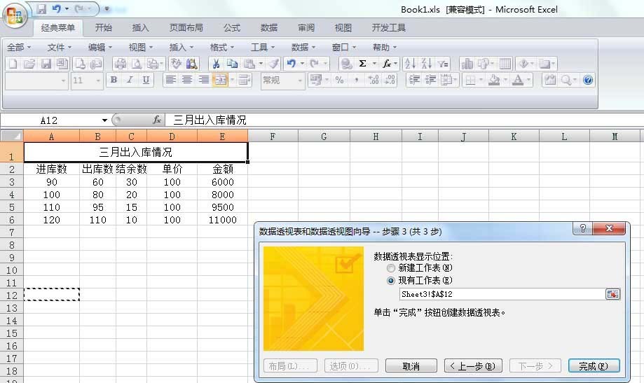
Task: Click cell containing 11000
Action: point(222,220)
